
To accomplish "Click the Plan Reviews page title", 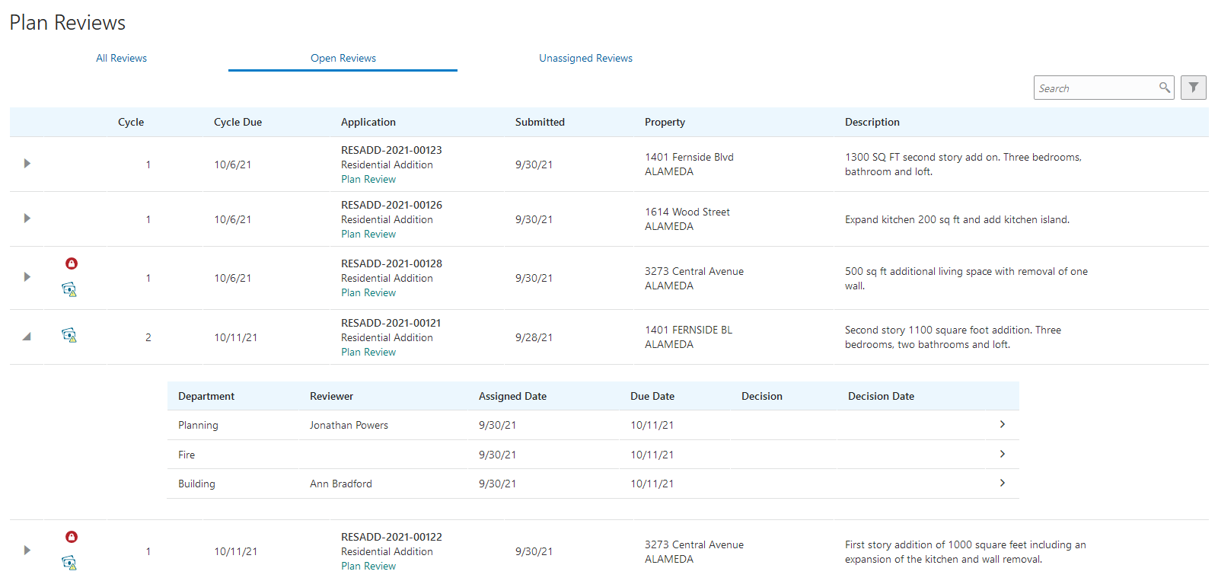I will (x=68, y=23).
